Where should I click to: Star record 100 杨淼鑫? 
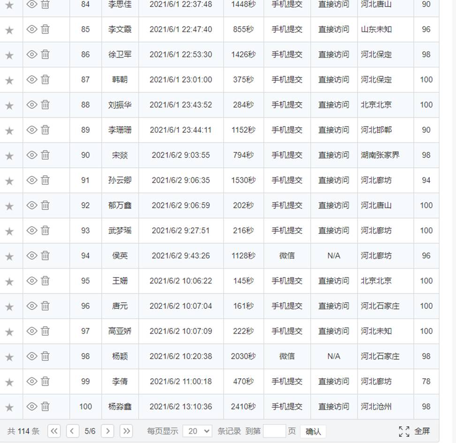pos(9,407)
